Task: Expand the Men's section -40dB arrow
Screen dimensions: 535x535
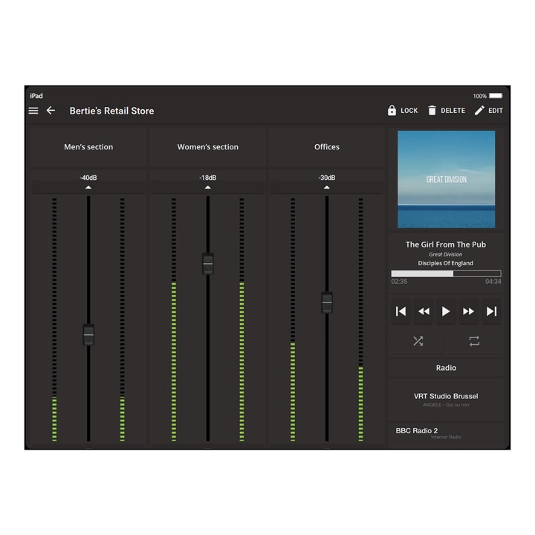Action: 88,187
